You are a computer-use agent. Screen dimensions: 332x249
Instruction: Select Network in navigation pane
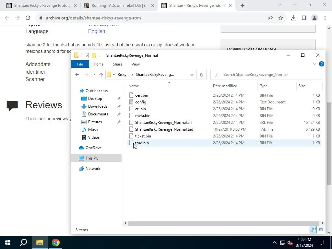click(x=93, y=169)
